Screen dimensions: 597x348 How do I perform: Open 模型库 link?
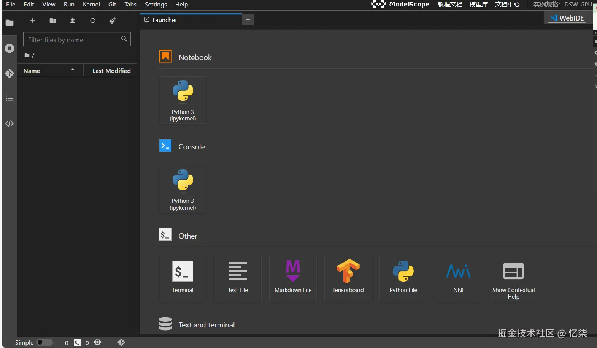[x=479, y=5]
